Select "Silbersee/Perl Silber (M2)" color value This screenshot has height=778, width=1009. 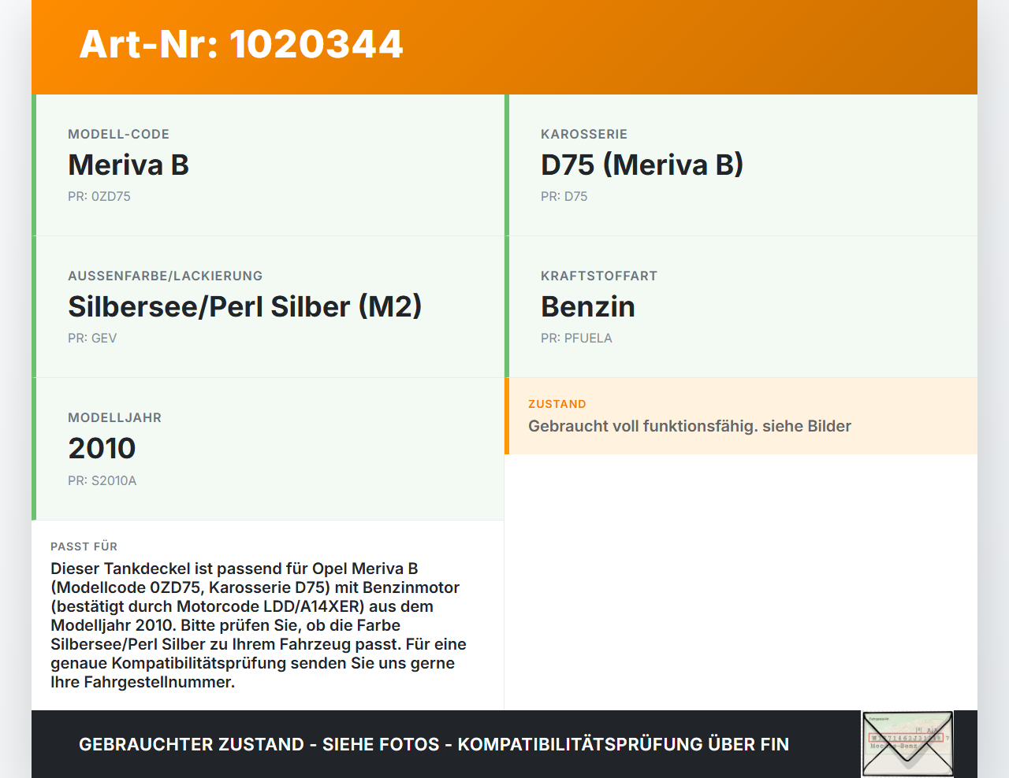pyautogui.click(x=245, y=306)
